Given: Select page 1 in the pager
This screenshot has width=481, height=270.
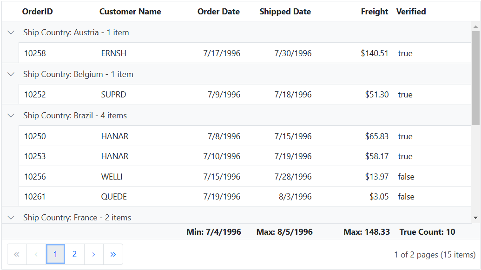Looking at the screenshot, I should tap(55, 254).
